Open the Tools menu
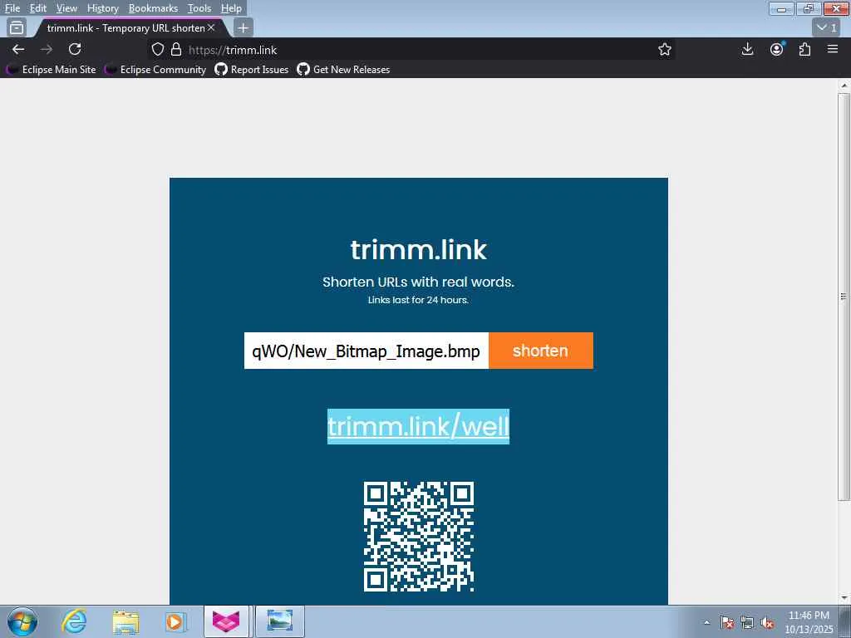 (199, 8)
